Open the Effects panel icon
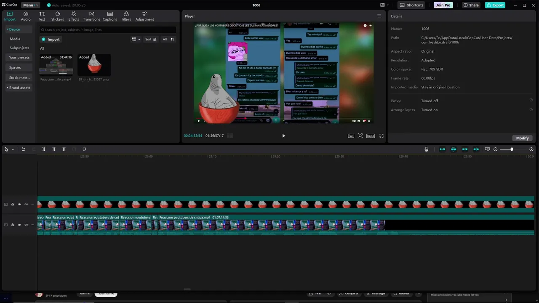 74,16
